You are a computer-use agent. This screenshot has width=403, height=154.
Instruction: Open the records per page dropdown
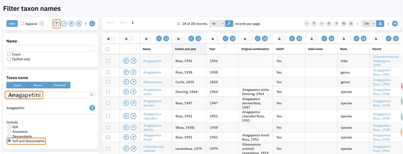217,23
